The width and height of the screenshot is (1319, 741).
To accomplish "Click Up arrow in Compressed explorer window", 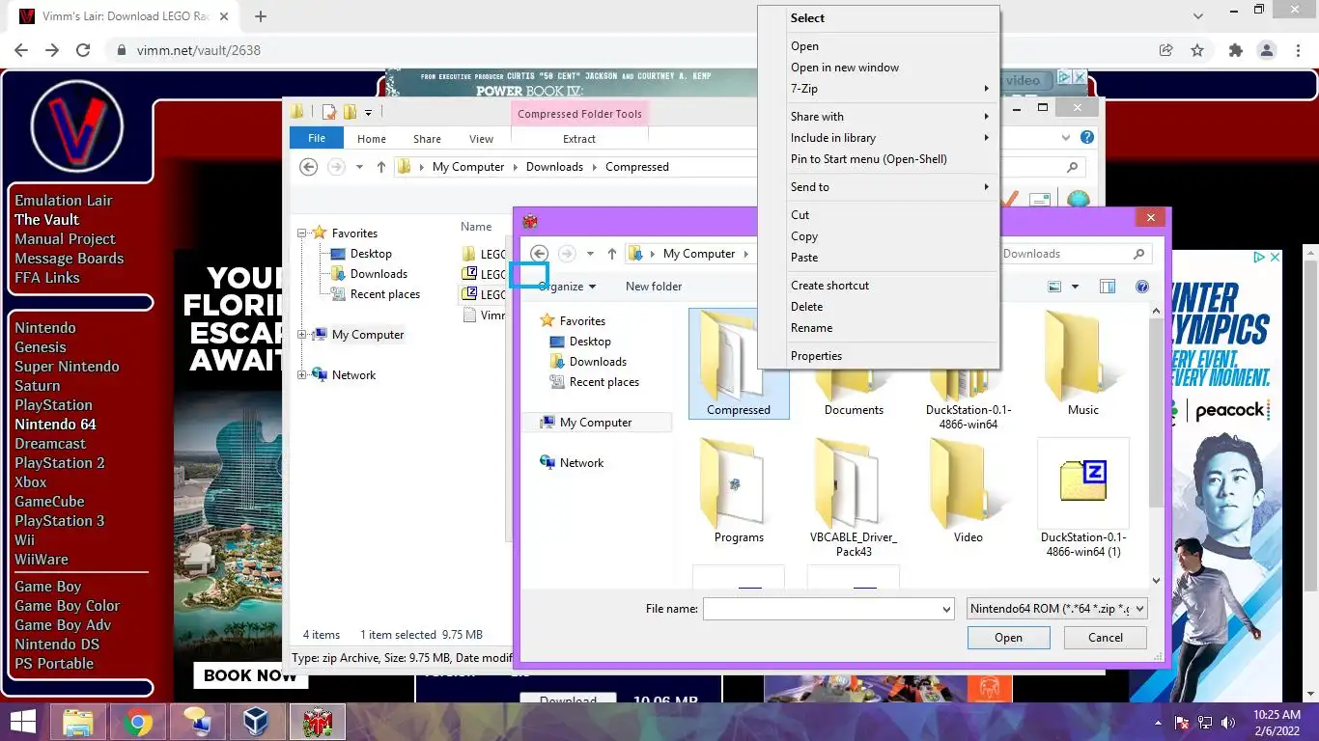I will point(381,167).
